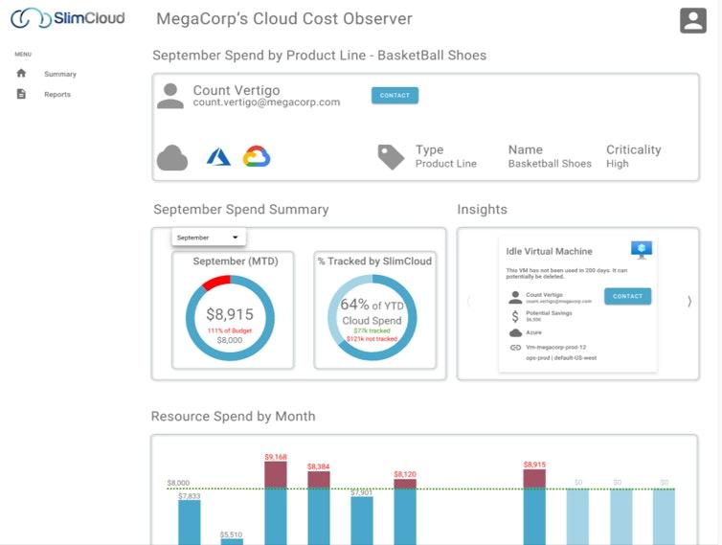
Task: Click the 64% of YTD text
Action: click(372, 305)
